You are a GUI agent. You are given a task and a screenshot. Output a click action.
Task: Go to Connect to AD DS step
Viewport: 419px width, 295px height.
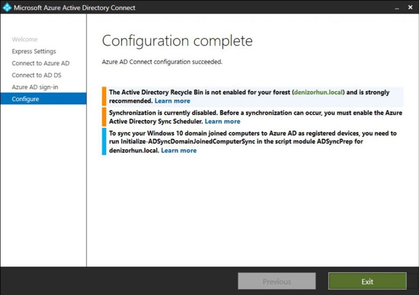click(x=36, y=75)
